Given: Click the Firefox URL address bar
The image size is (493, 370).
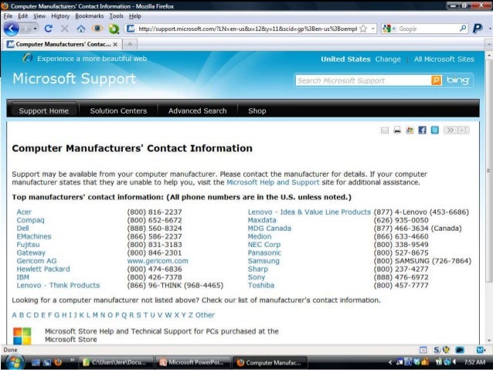Looking at the screenshot, I should [x=247, y=29].
